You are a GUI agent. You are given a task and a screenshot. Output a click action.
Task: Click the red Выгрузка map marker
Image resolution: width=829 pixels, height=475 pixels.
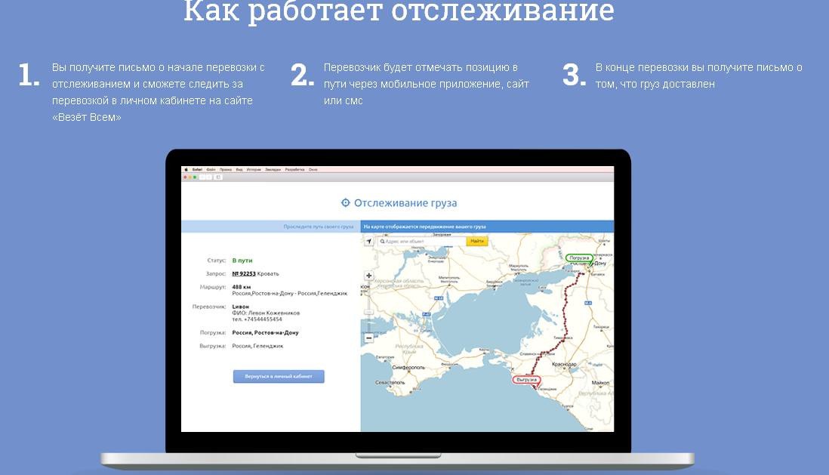pos(525,380)
